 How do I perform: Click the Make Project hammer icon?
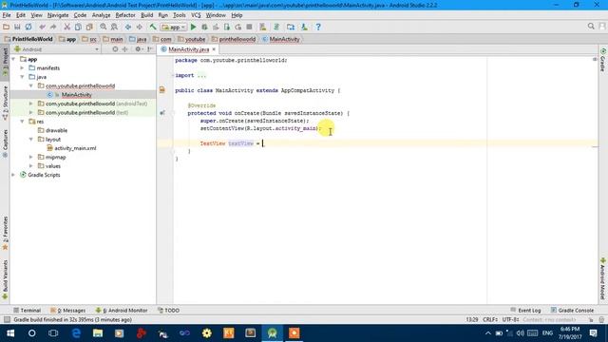tap(153, 27)
